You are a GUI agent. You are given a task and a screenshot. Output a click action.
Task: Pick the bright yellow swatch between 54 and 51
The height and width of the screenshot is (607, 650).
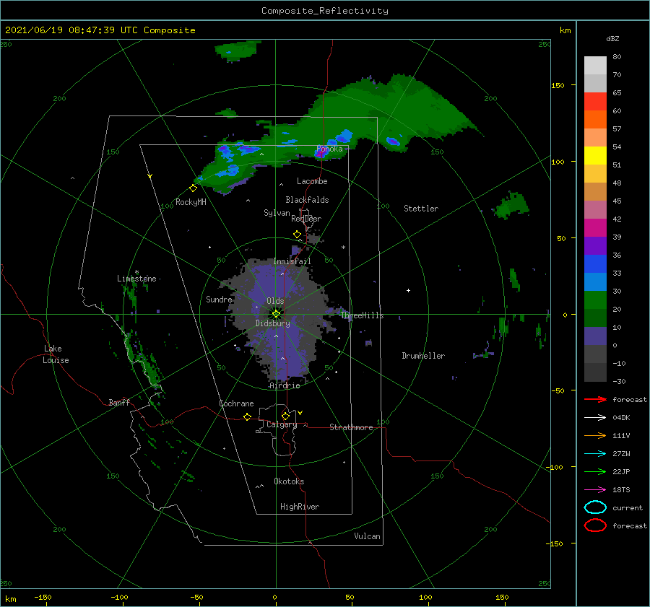pos(595,156)
